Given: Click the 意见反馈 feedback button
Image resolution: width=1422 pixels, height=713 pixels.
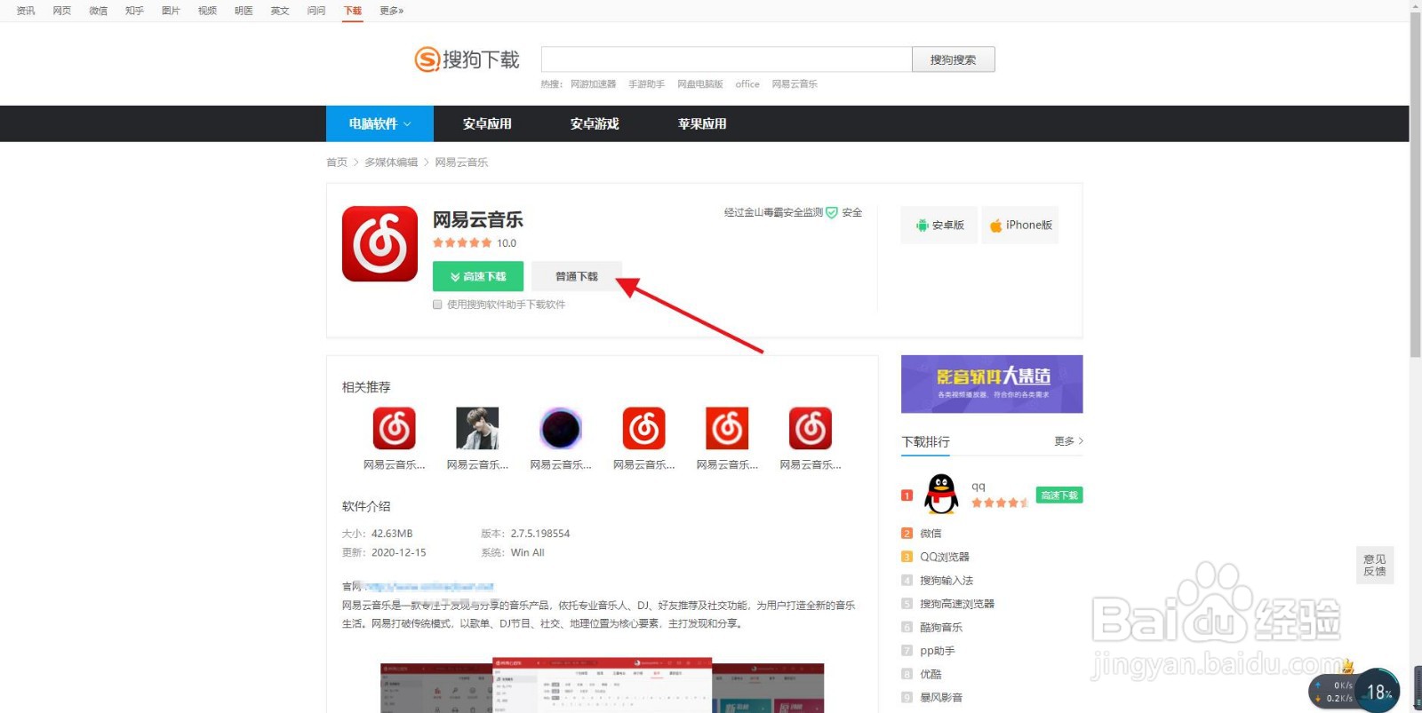Looking at the screenshot, I should (x=1375, y=565).
